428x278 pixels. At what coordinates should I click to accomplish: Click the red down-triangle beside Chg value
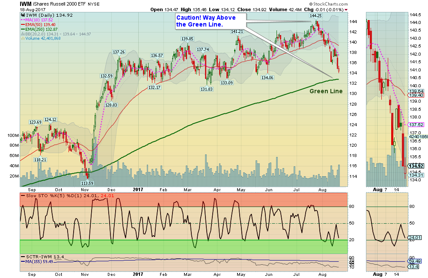pos(346,10)
